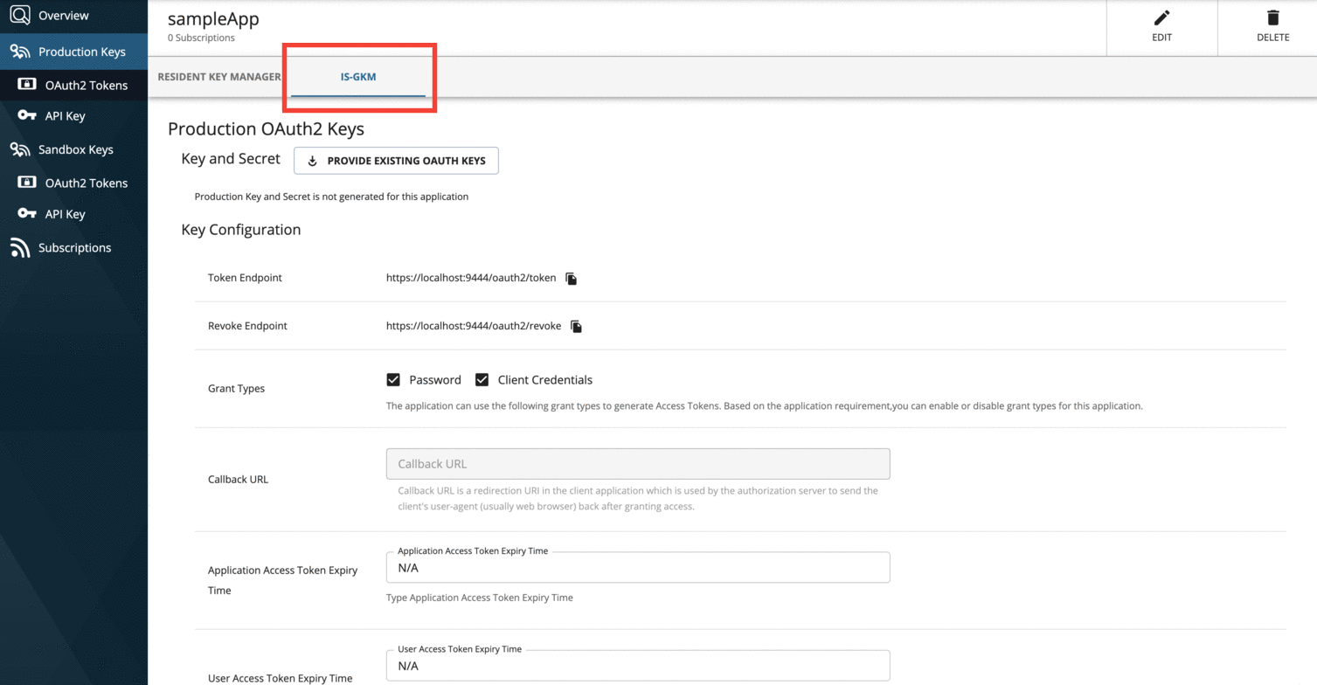Viewport: 1317px width, 685px height.
Task: Open production OAuth2 Tokens menu item
Action: [86, 86]
